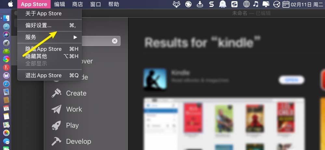The width and height of the screenshot is (325, 150).
Task: Click the Kindle app icon
Action: pos(155,80)
